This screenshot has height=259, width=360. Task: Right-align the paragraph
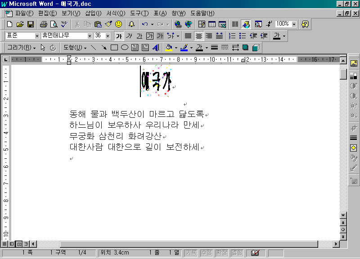[x=209, y=36]
